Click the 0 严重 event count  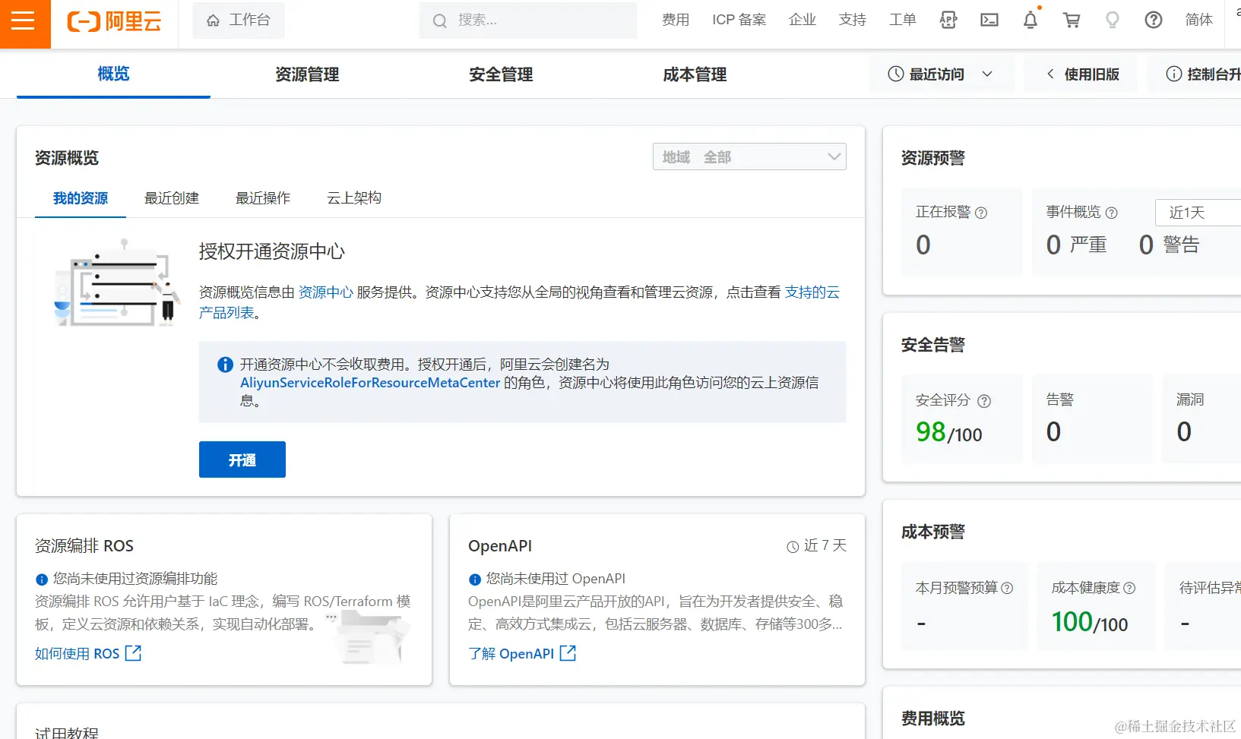click(1076, 245)
